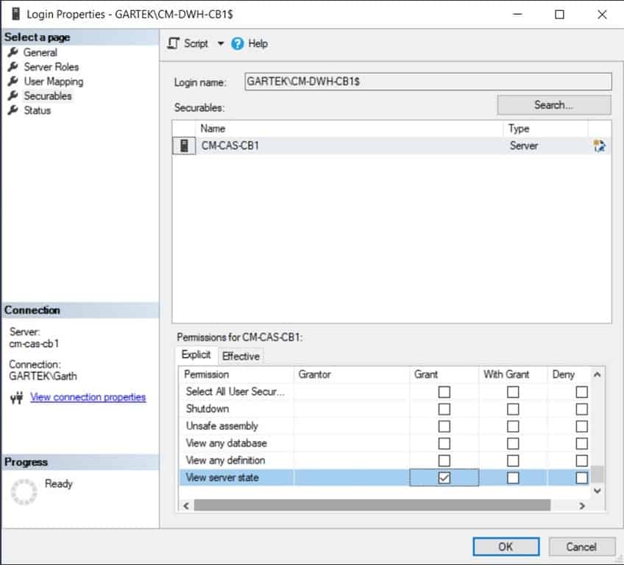
Task: Check With Grant for View any database
Action: click(513, 443)
